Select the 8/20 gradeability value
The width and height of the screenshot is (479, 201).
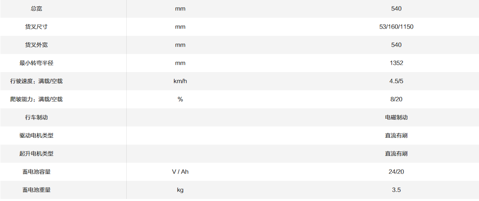(396, 99)
